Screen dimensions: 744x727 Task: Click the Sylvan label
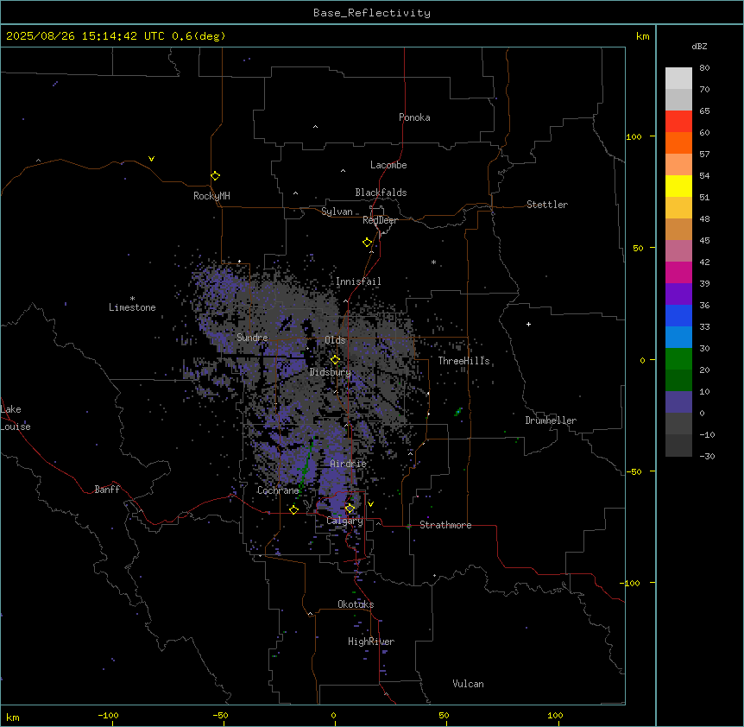(x=337, y=212)
